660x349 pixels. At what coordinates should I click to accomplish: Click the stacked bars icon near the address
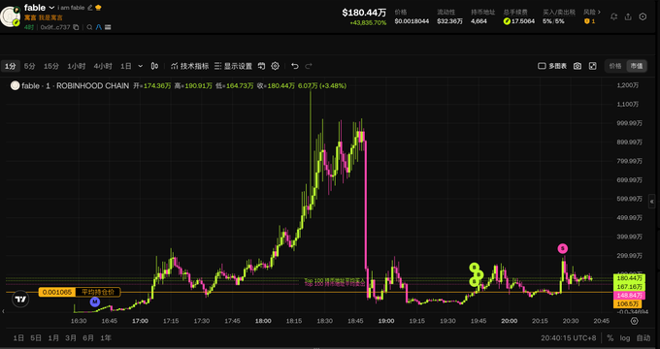tap(108, 27)
